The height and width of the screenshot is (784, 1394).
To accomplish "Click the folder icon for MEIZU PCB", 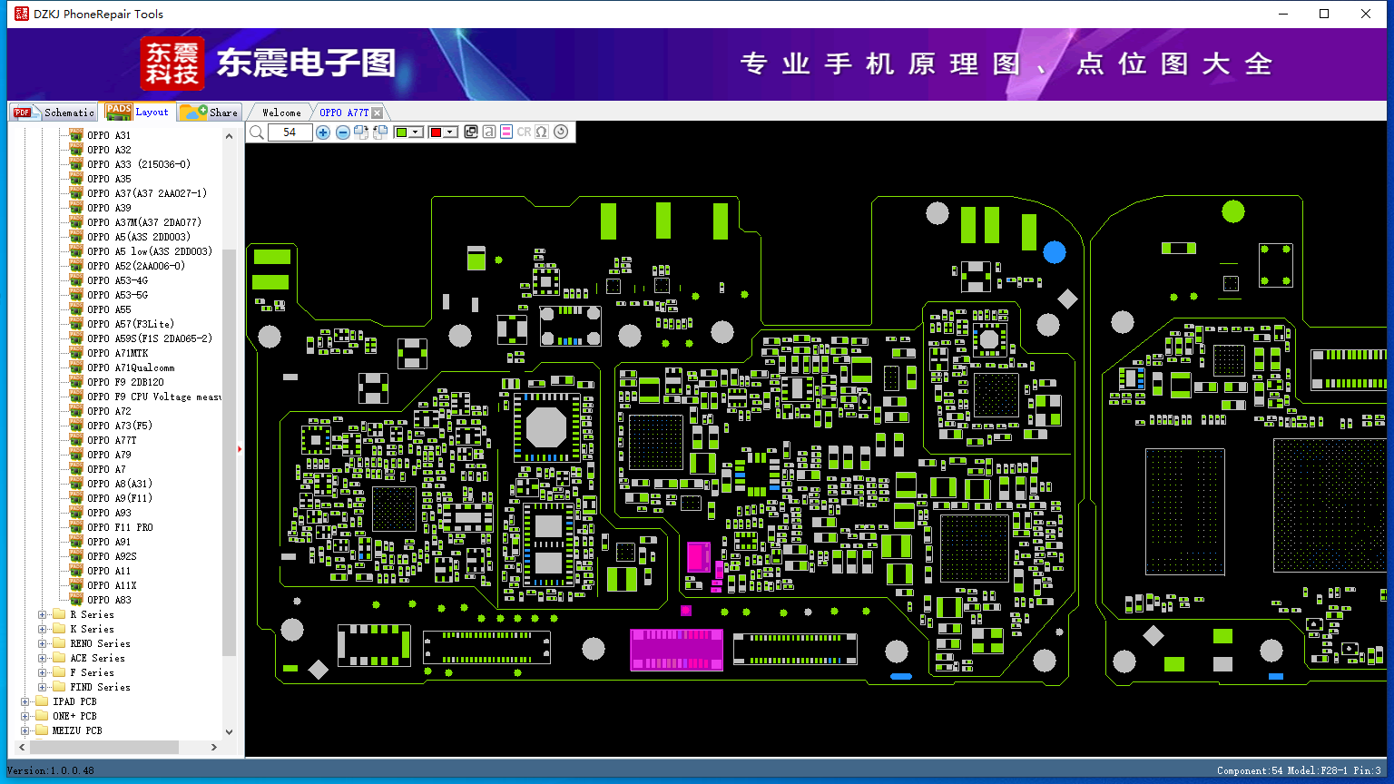I will click(x=42, y=730).
